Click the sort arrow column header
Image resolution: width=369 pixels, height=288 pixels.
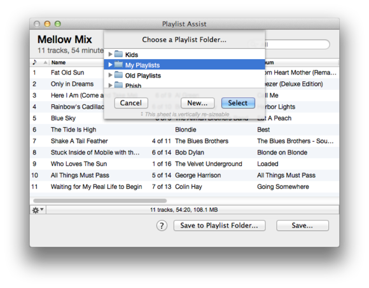tap(45, 62)
